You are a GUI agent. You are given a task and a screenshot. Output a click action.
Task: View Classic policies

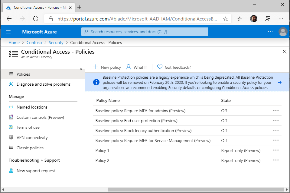point(30,148)
